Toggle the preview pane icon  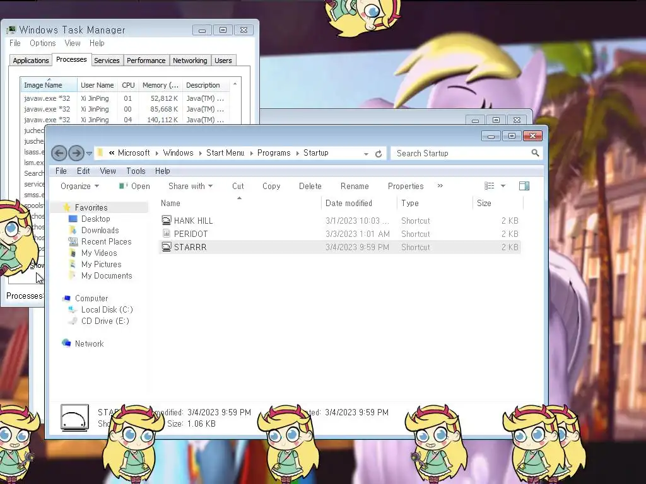pos(524,186)
